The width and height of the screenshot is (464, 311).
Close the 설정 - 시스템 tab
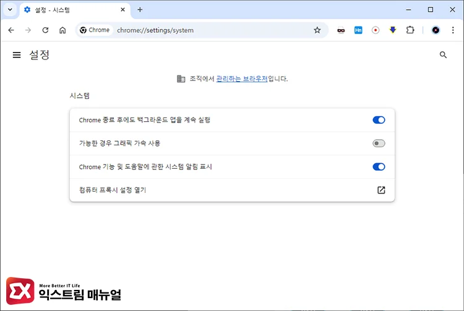(123, 10)
